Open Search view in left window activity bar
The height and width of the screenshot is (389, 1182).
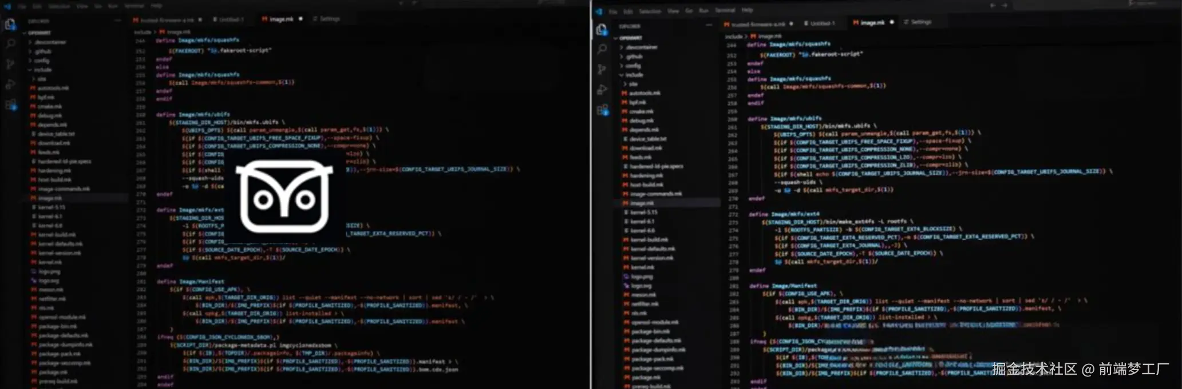point(10,43)
